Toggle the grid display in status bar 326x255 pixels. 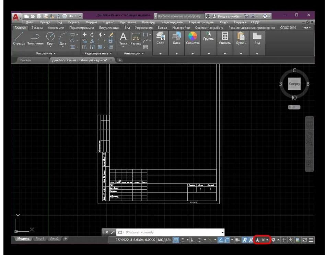point(176,240)
